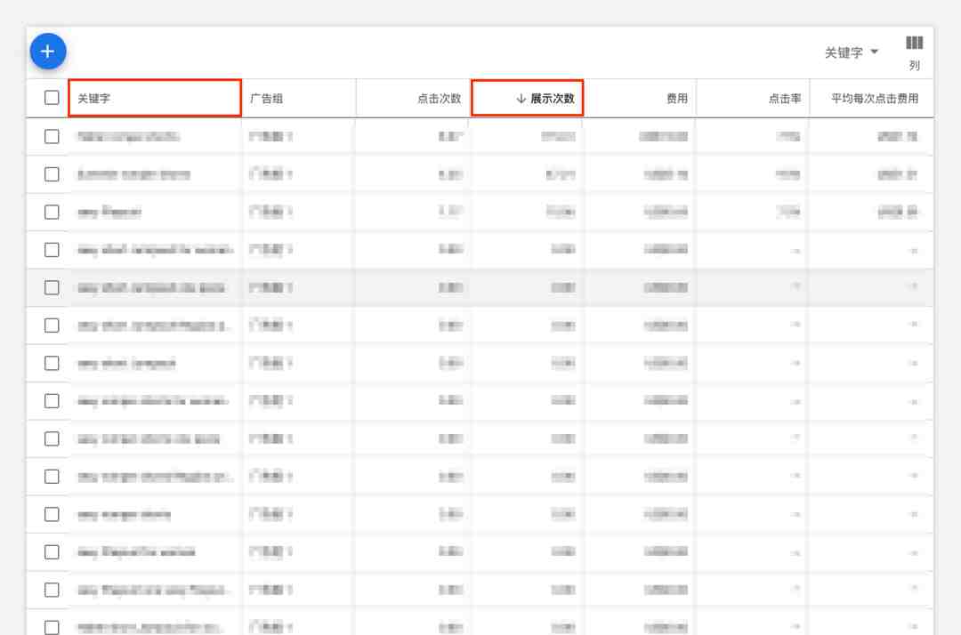The width and height of the screenshot is (961, 635).
Task: Toggle the select-all checkbox in header row
Action: [52, 98]
